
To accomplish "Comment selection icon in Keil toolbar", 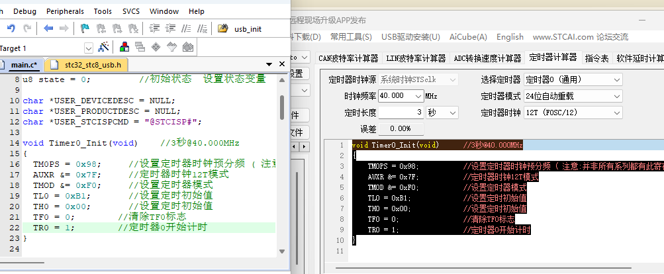I will click(x=186, y=28).
